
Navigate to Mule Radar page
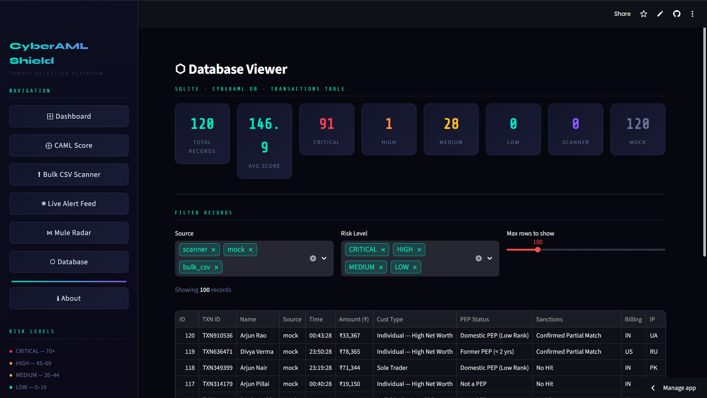(69, 233)
